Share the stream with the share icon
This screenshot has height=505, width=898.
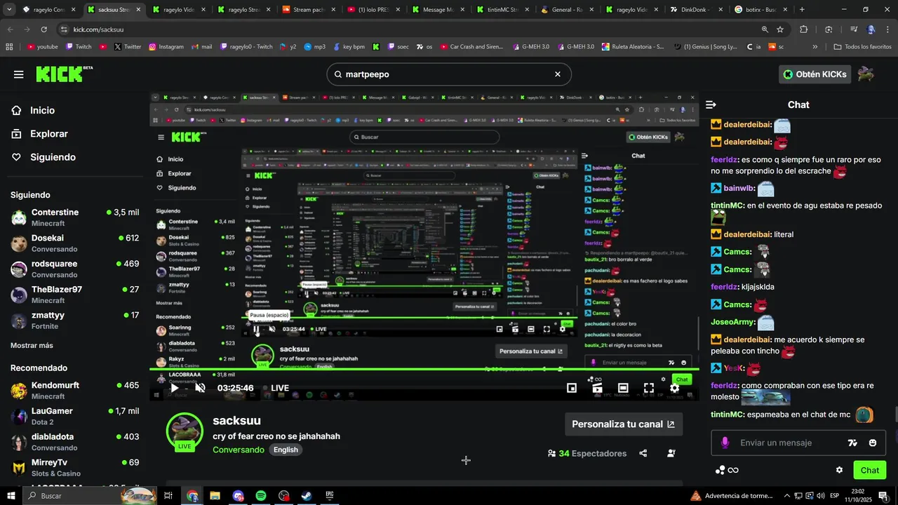pos(643,454)
